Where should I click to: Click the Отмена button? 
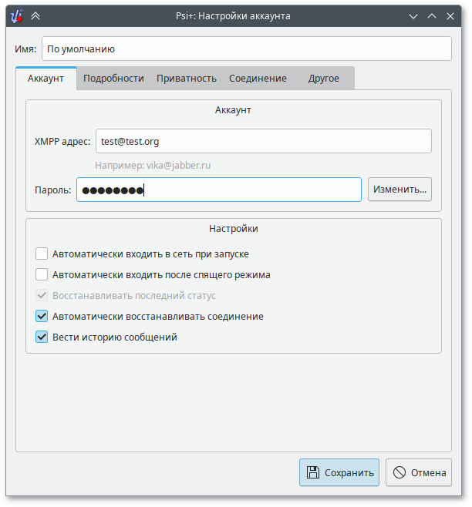pos(419,472)
